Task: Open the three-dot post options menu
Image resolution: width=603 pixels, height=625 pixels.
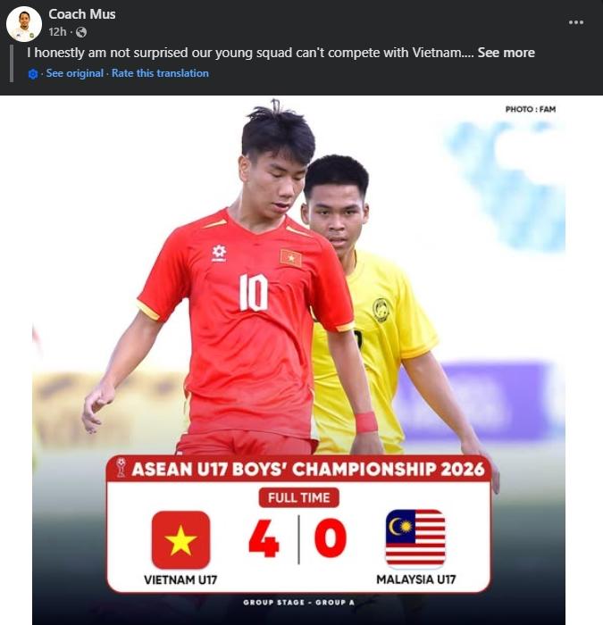Action: 576,22
